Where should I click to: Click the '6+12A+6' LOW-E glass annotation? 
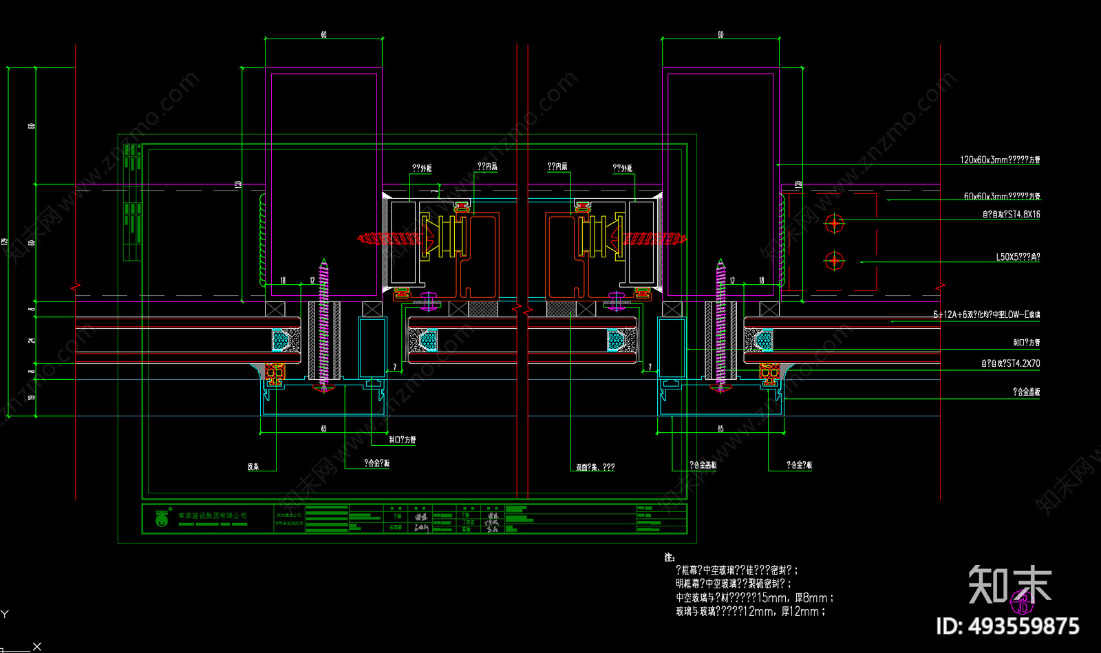(x=986, y=314)
